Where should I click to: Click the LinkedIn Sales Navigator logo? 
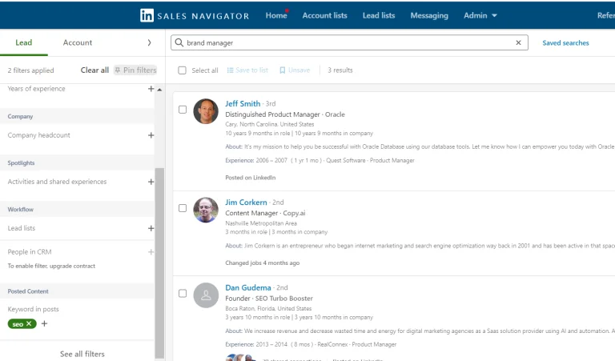tap(195, 15)
